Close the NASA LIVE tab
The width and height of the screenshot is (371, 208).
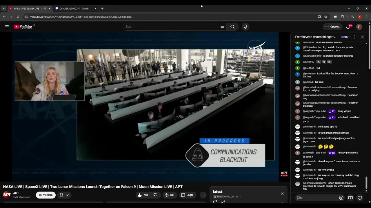tap(49, 8)
